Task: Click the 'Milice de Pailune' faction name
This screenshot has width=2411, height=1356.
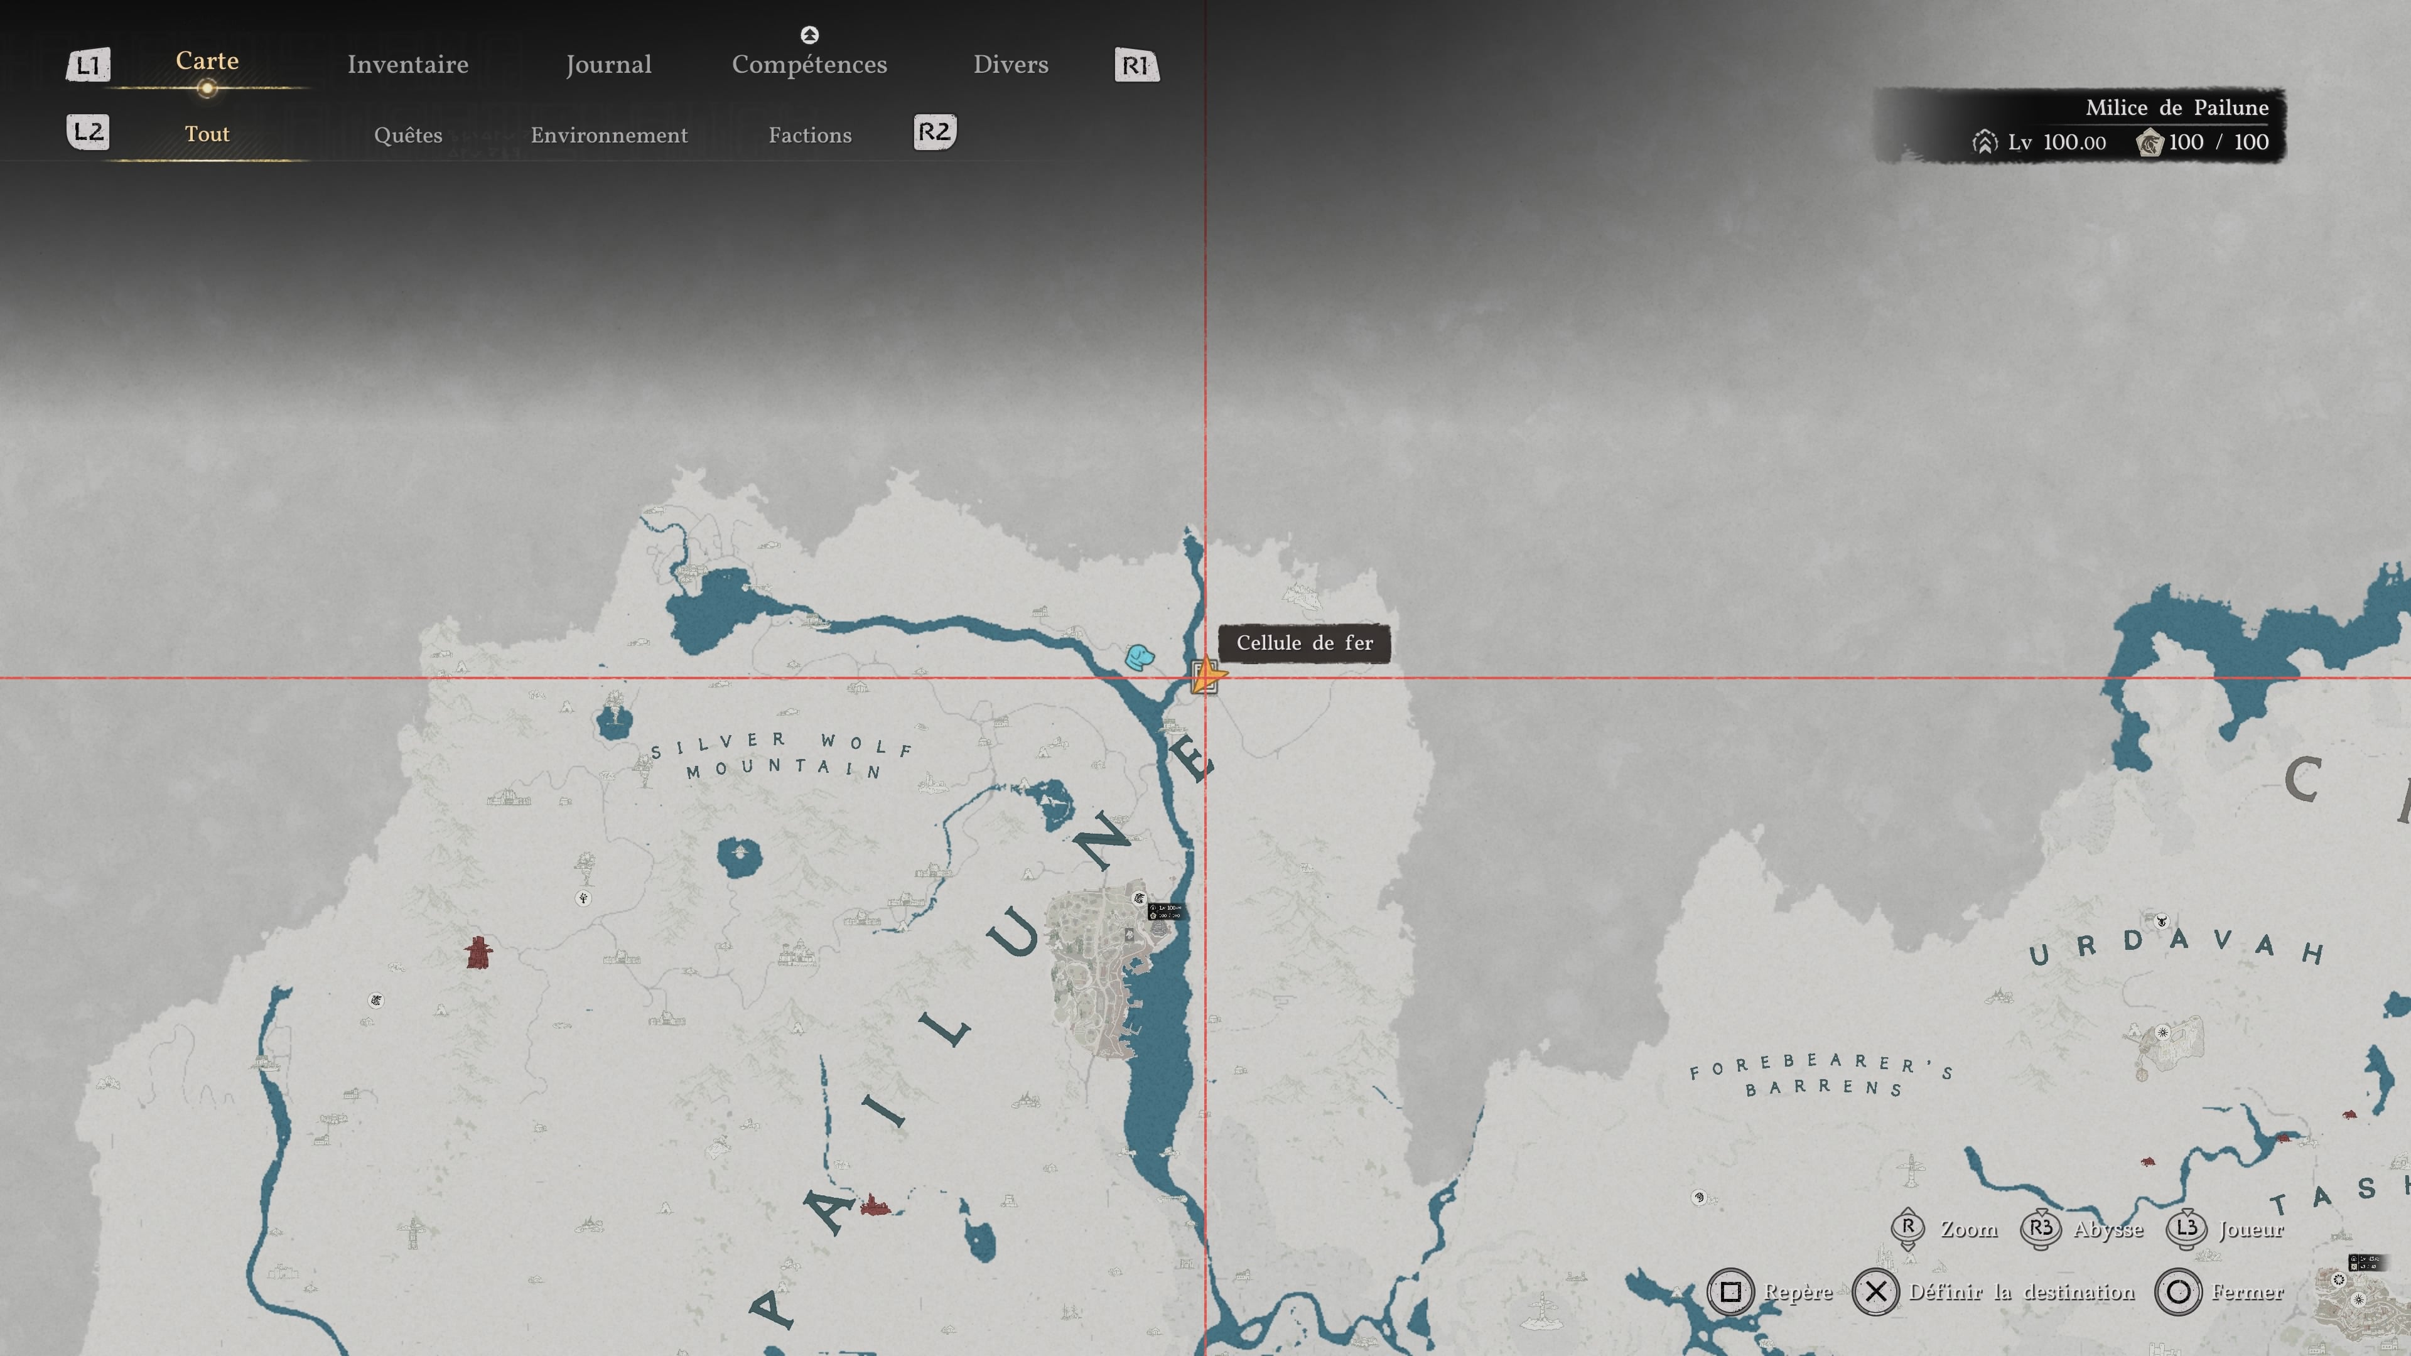Action: pyautogui.click(x=2177, y=107)
